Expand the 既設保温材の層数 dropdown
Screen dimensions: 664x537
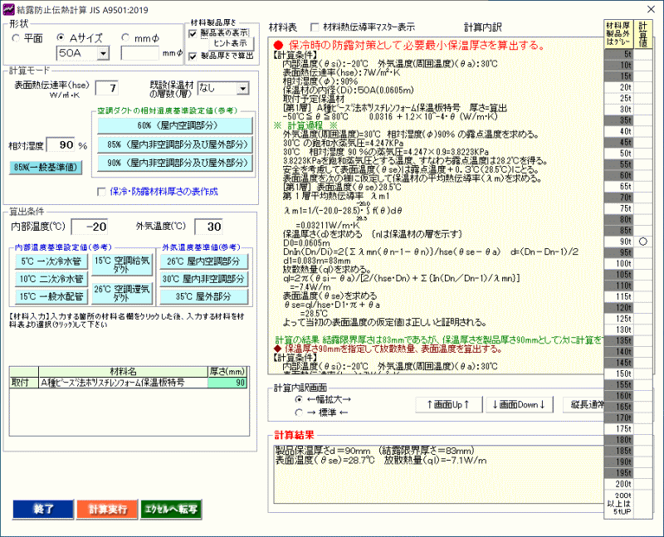(x=242, y=88)
